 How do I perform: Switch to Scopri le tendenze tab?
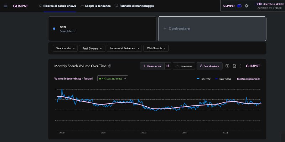[x=95, y=6]
